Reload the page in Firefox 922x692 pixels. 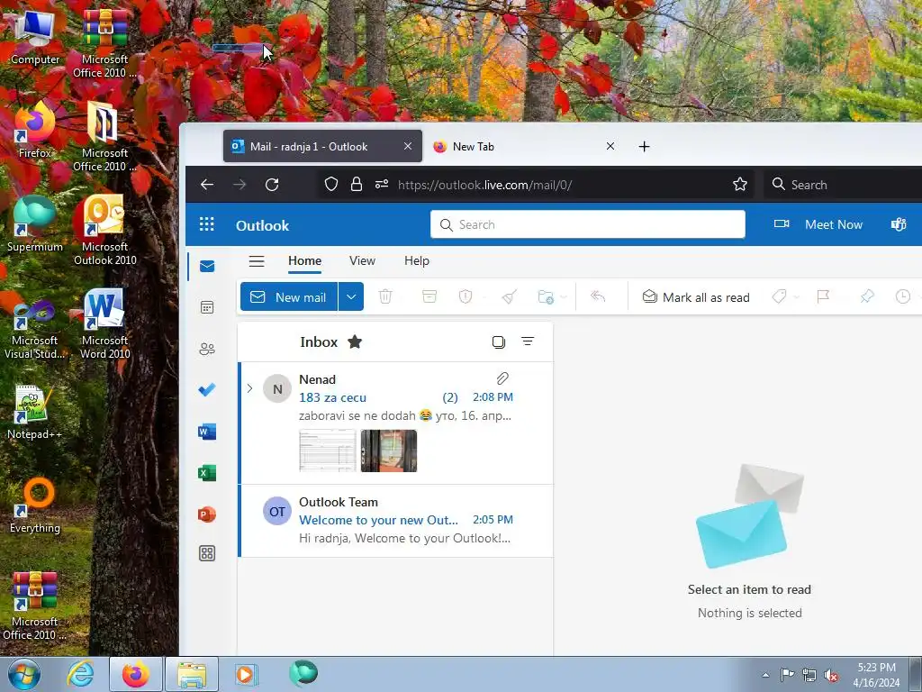click(x=272, y=185)
